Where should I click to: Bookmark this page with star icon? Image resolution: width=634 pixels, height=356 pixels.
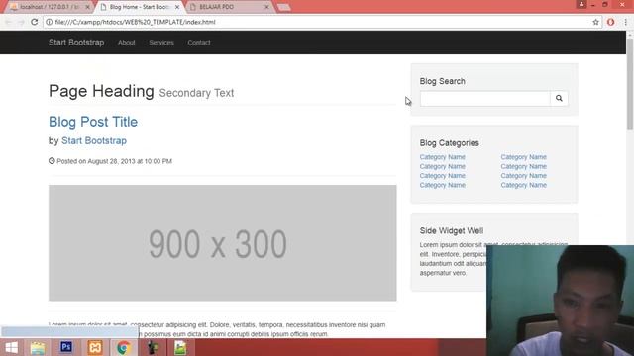[x=595, y=22]
